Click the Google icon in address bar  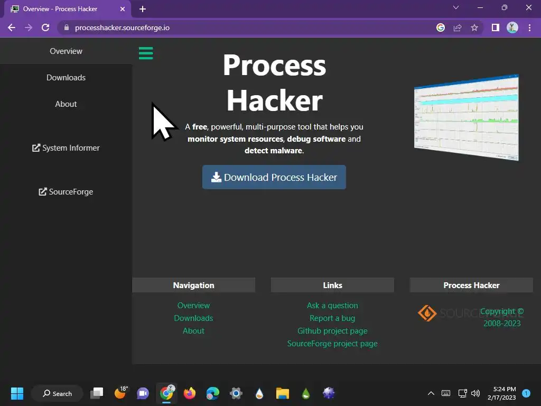pyautogui.click(x=441, y=27)
